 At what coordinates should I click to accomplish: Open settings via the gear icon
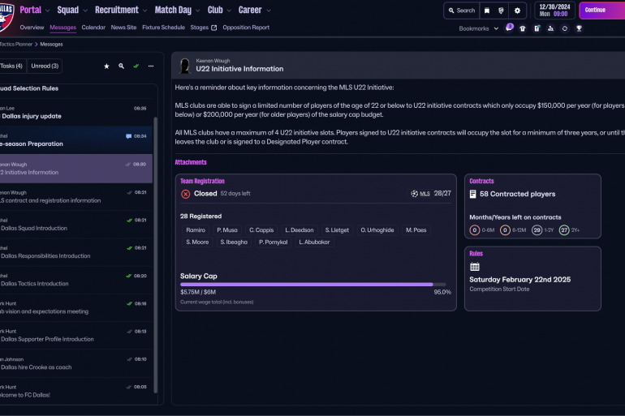coord(517,11)
